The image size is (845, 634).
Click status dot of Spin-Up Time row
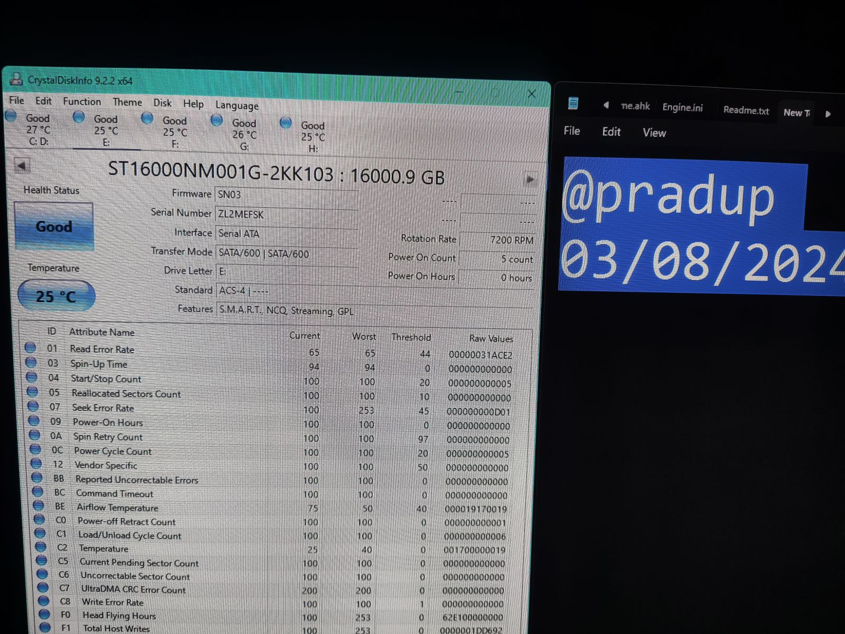(x=31, y=362)
